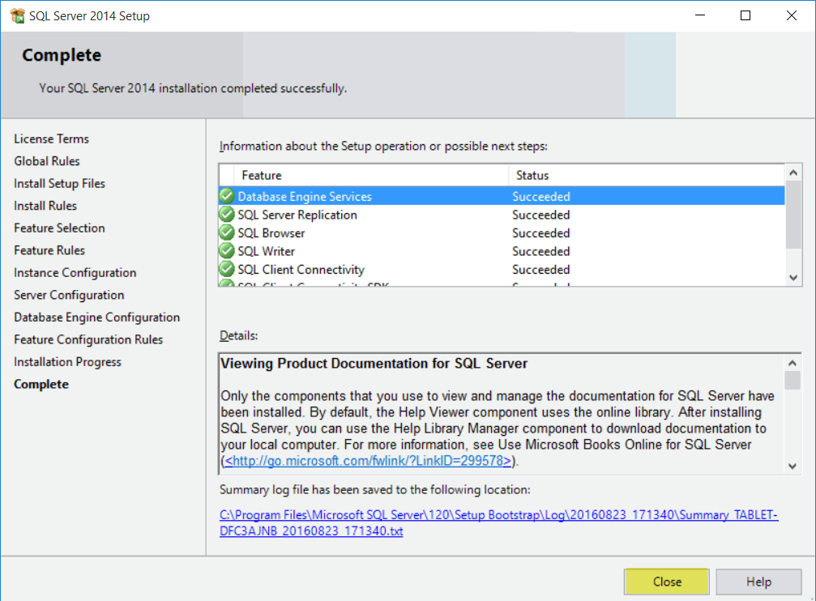Click the Feature Selection step
Viewport: 816px width, 601px height.
point(59,228)
